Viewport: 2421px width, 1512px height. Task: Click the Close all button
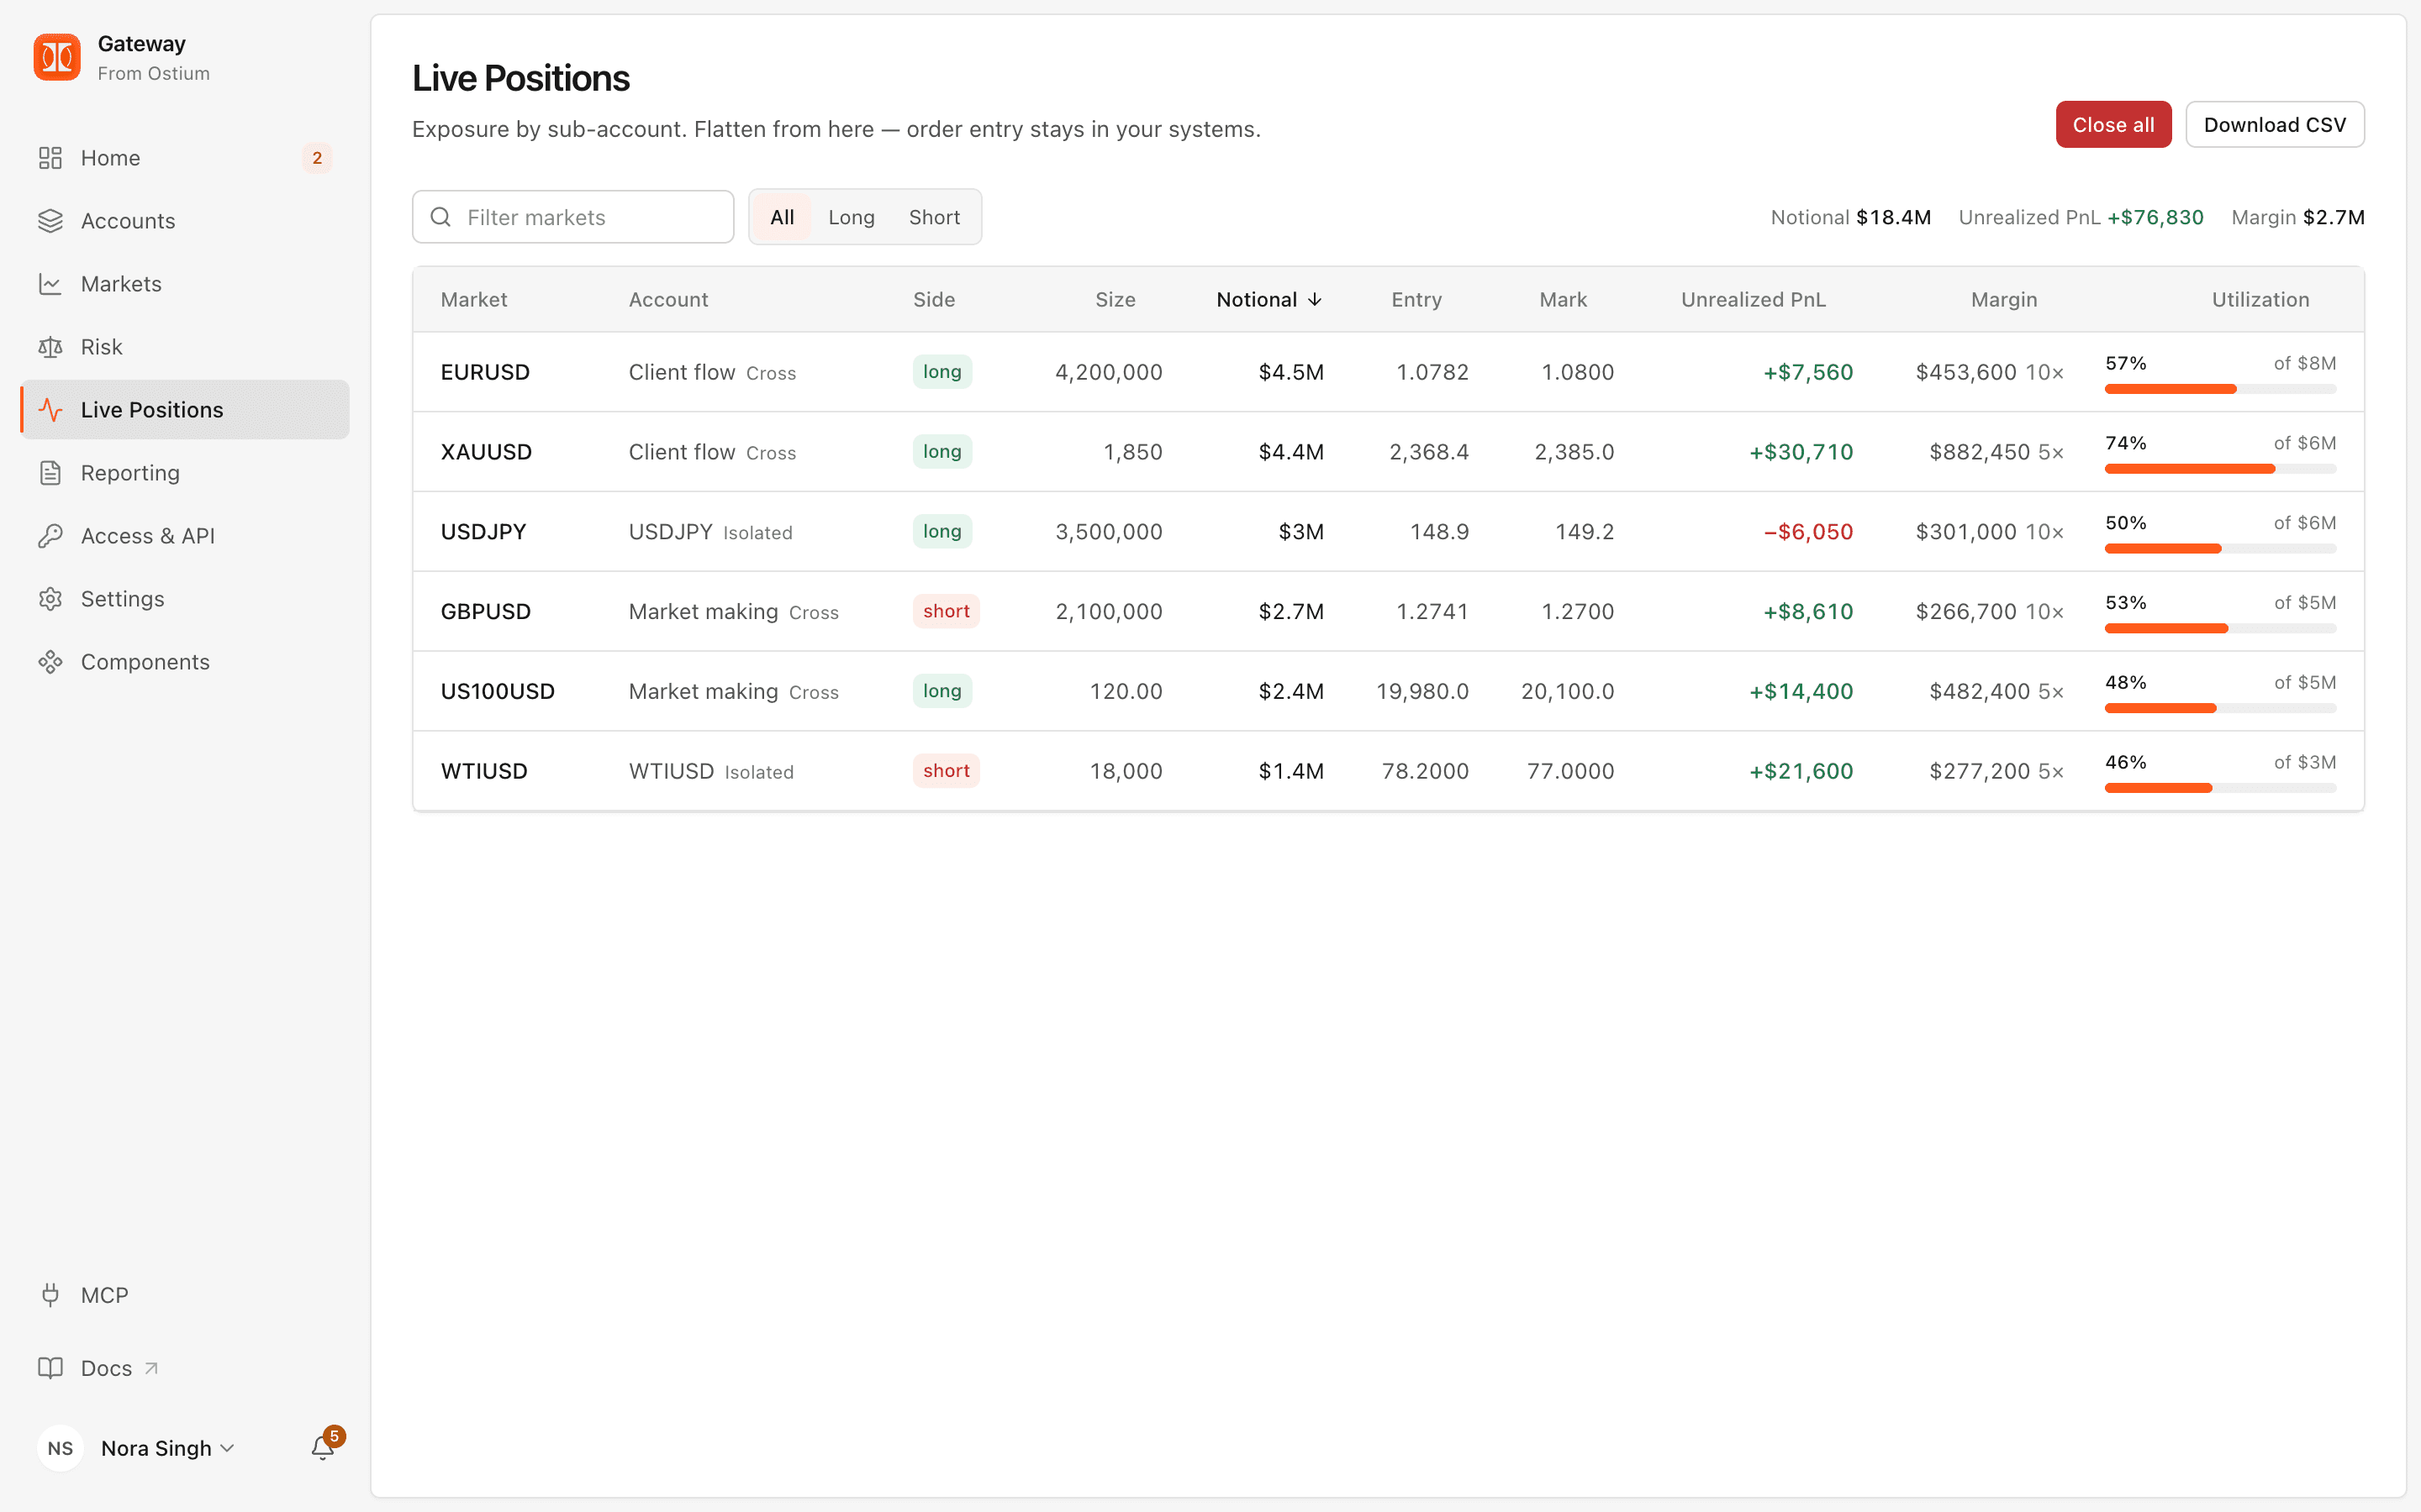click(2112, 125)
